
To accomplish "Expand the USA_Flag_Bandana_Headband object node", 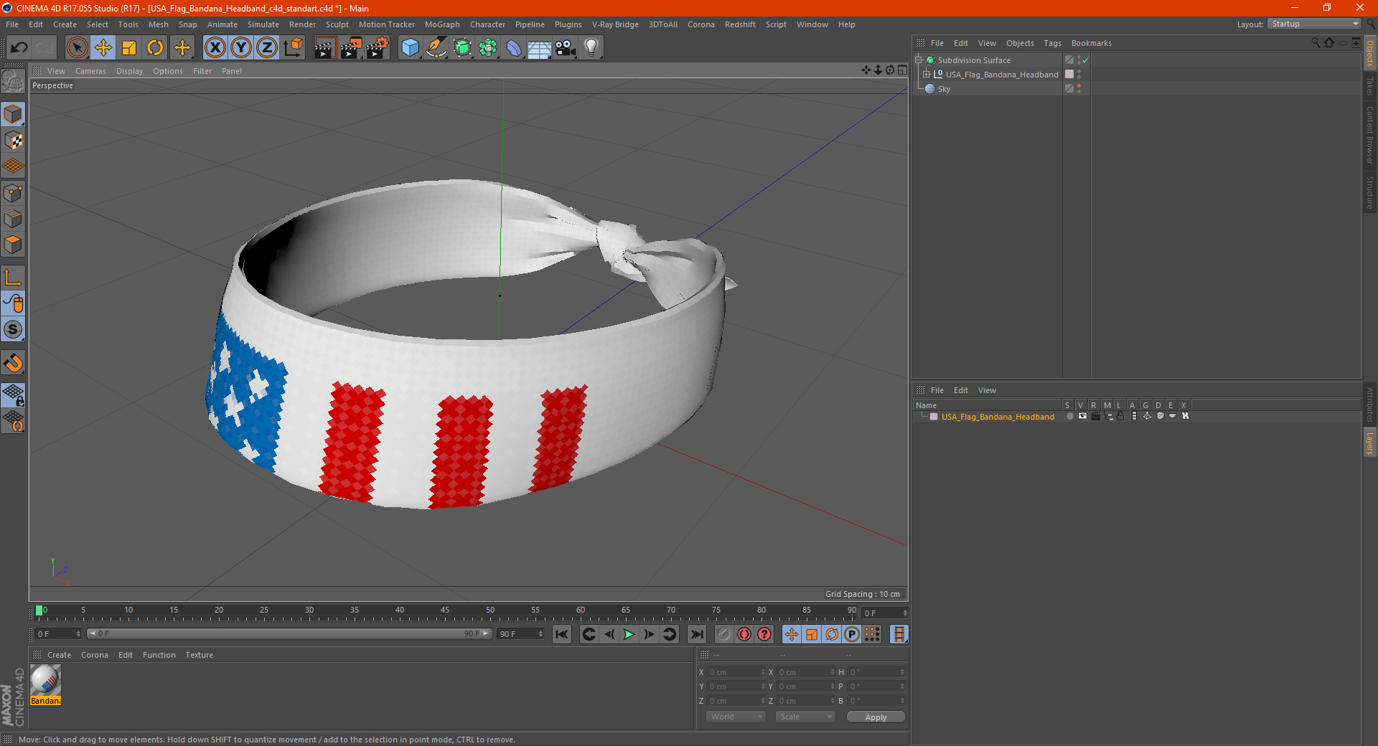I will 927,75.
